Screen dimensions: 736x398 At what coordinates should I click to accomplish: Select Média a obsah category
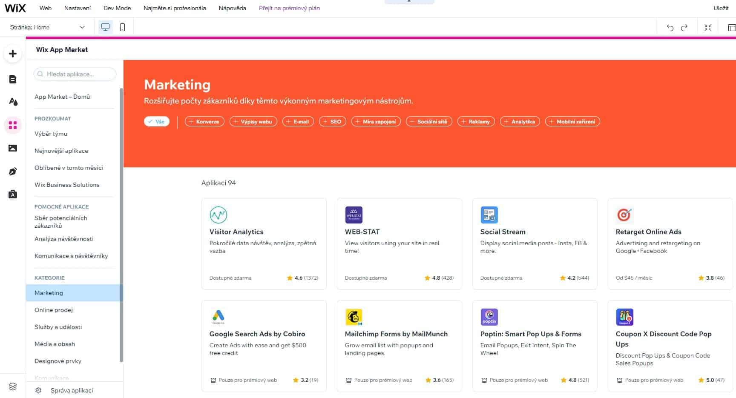55,344
